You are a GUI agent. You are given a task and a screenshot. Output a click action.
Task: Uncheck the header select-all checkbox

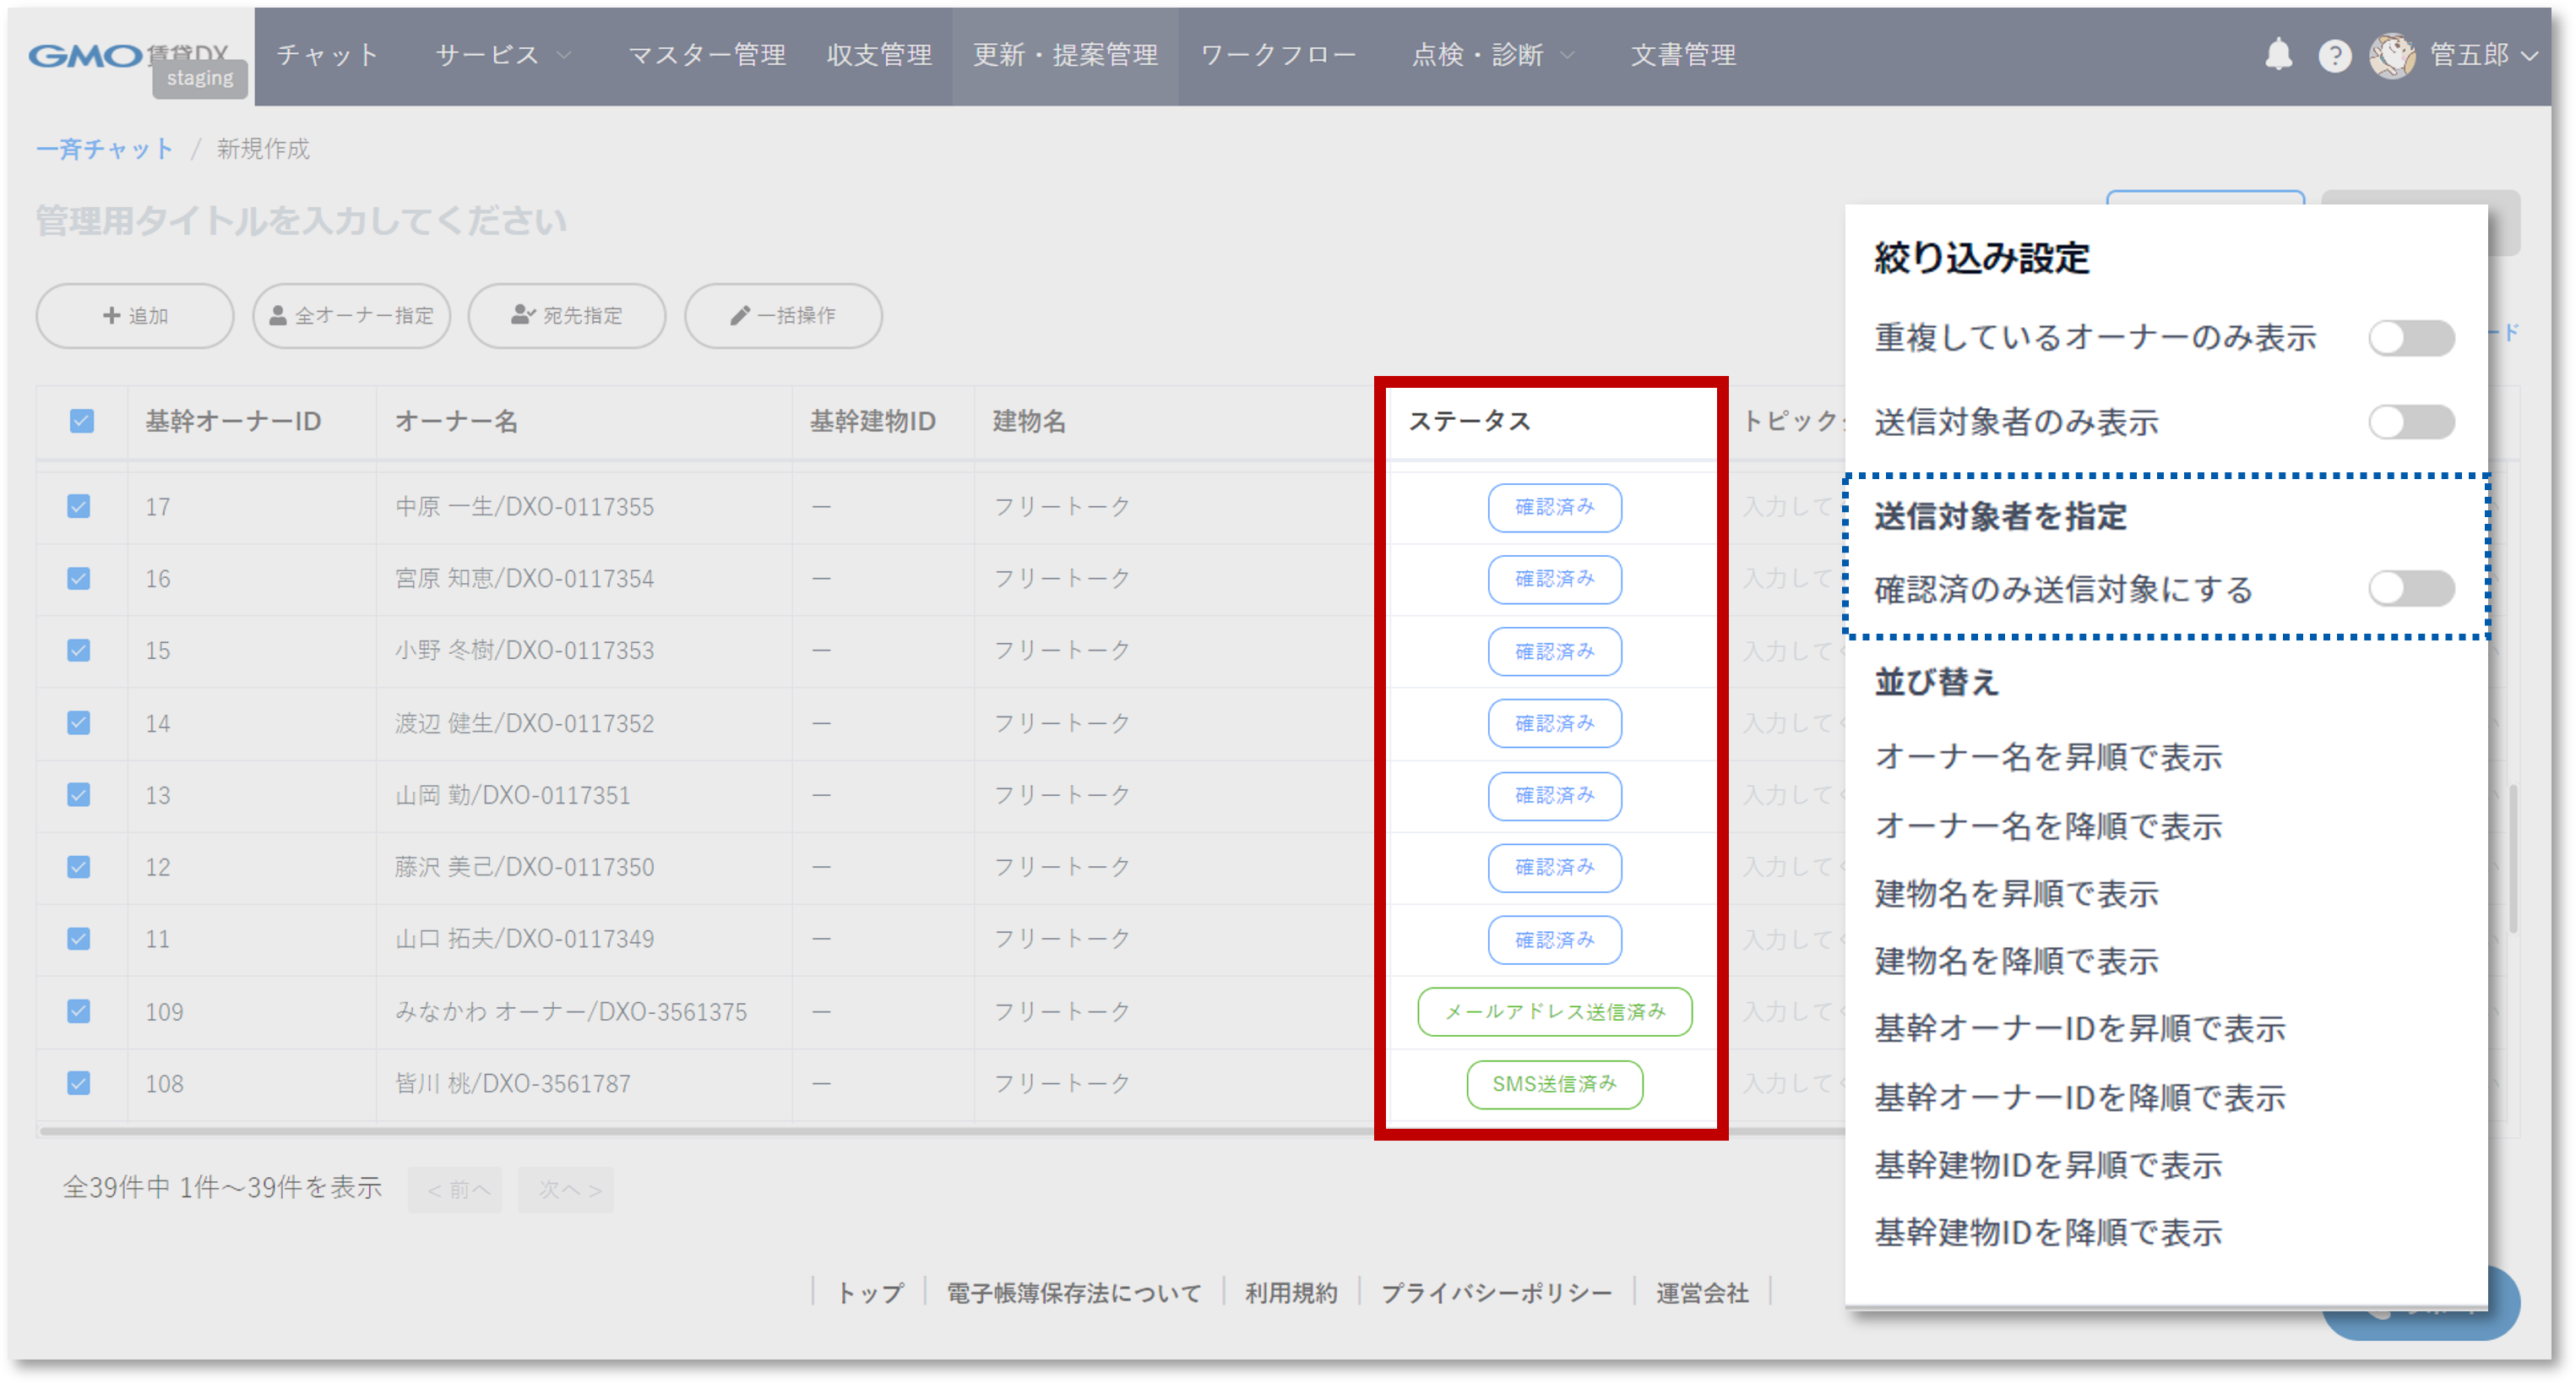82,422
